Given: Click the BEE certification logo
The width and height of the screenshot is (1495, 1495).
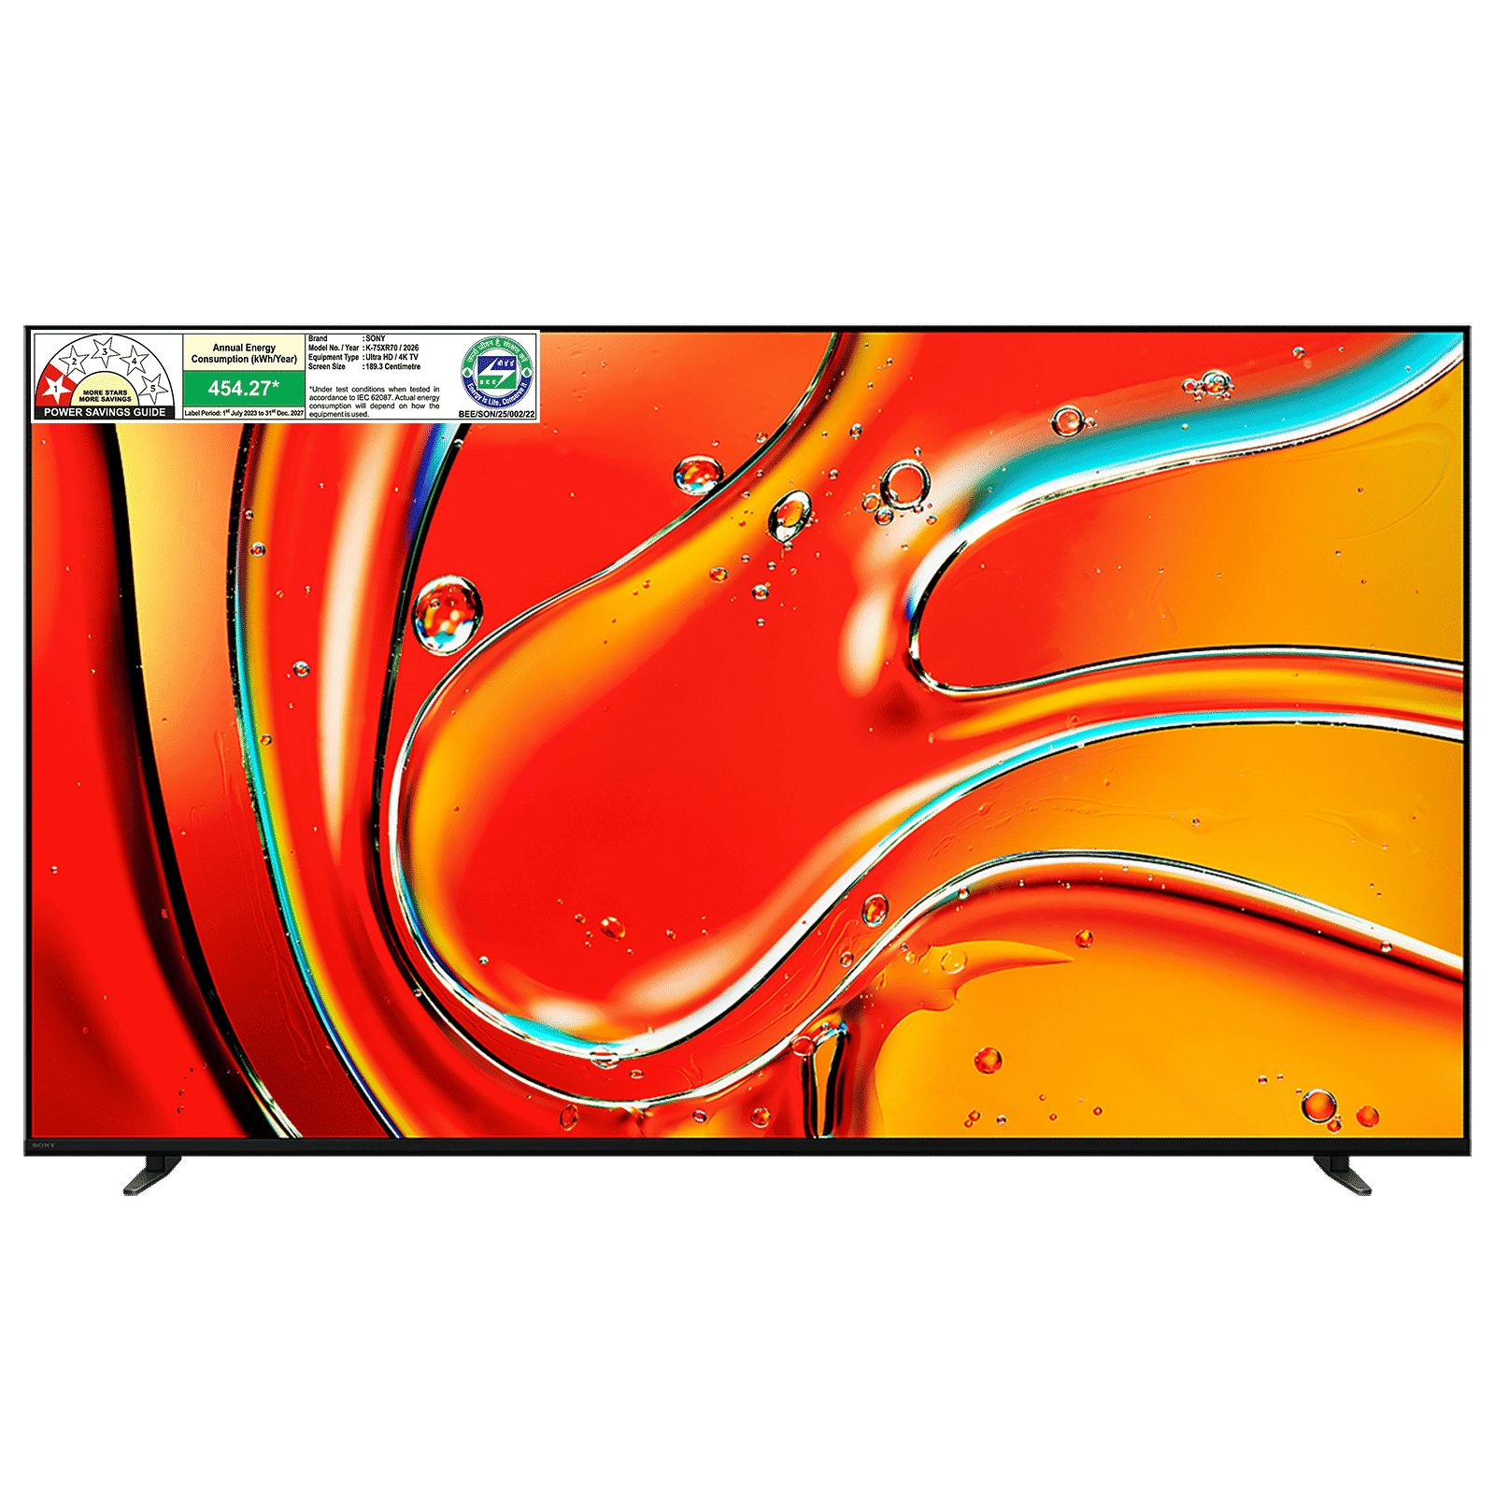Looking at the screenshot, I should point(497,372).
